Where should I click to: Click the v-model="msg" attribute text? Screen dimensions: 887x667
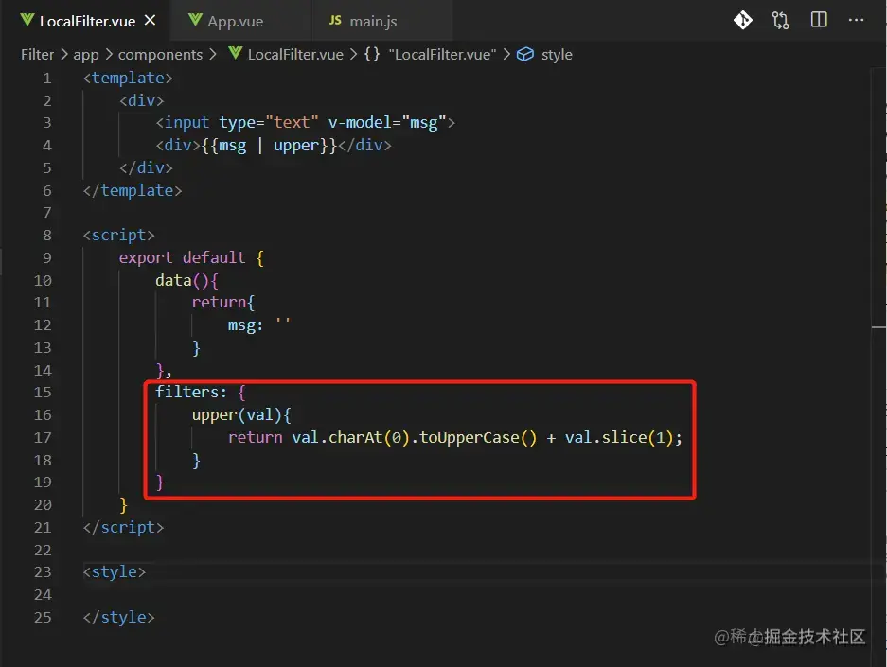387,123
